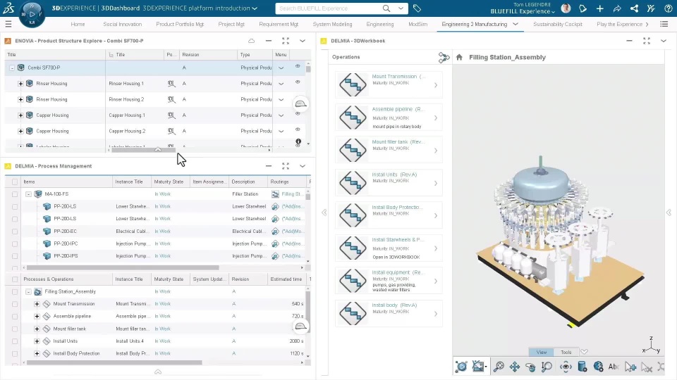Screen dimensions: 677x380
Task: Open the notifications icon in top bar
Action: pyautogui.click(x=583, y=8)
